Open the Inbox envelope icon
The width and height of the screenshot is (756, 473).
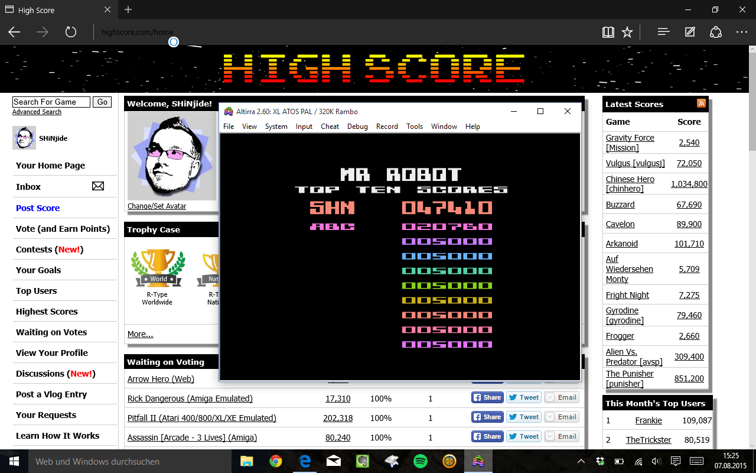click(98, 186)
